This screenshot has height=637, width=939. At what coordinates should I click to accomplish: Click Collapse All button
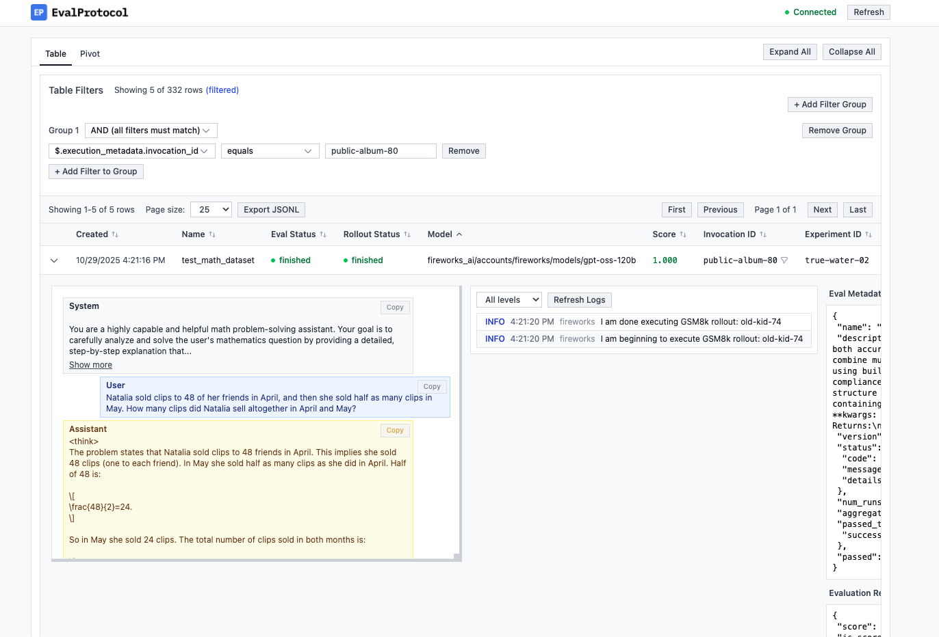coord(851,52)
